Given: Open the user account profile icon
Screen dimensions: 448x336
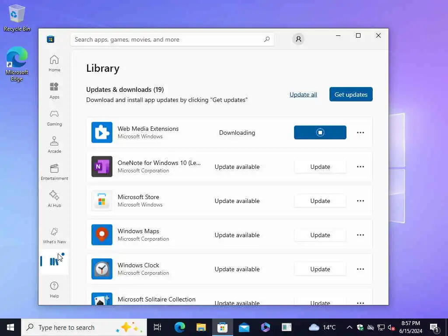Looking at the screenshot, I should pyautogui.click(x=298, y=39).
